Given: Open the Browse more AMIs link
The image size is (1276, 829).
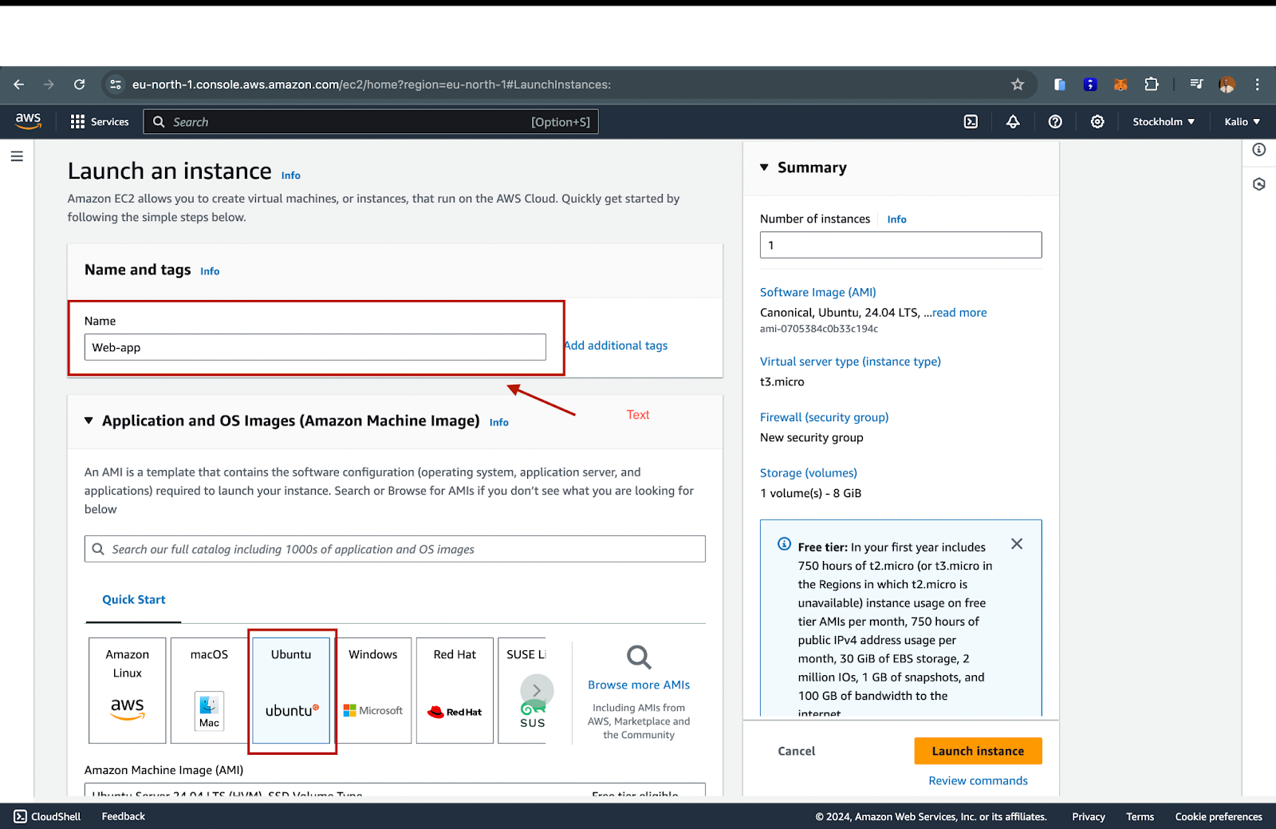Looking at the screenshot, I should (639, 685).
